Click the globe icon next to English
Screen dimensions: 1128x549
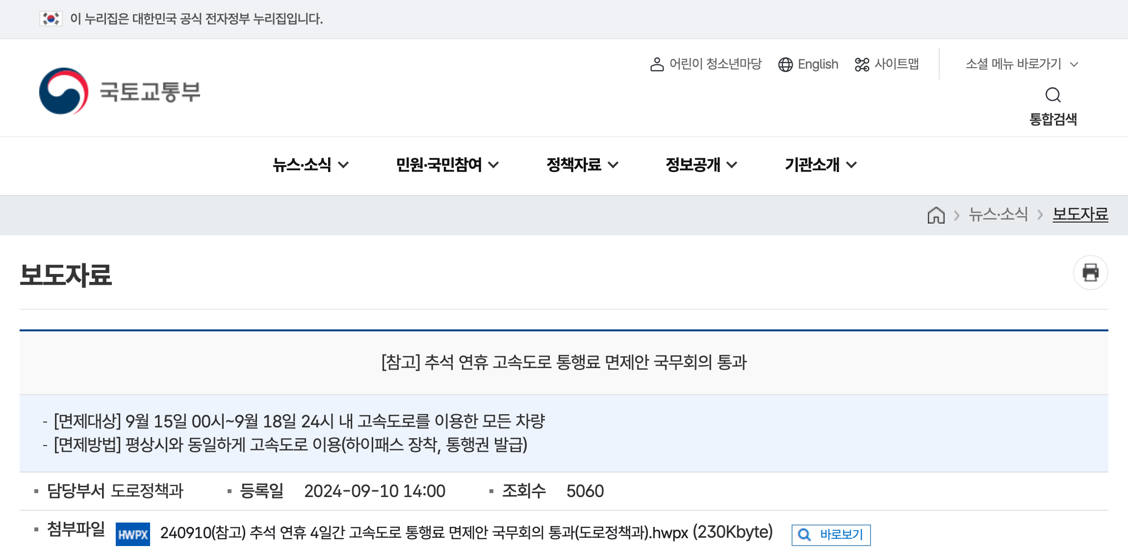(x=785, y=65)
